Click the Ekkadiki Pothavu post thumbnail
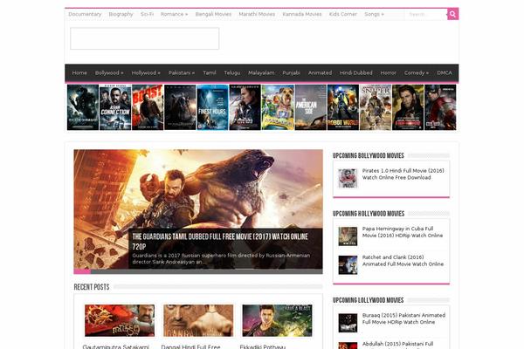Screen dimensions: 524x349 [x=278, y=320]
